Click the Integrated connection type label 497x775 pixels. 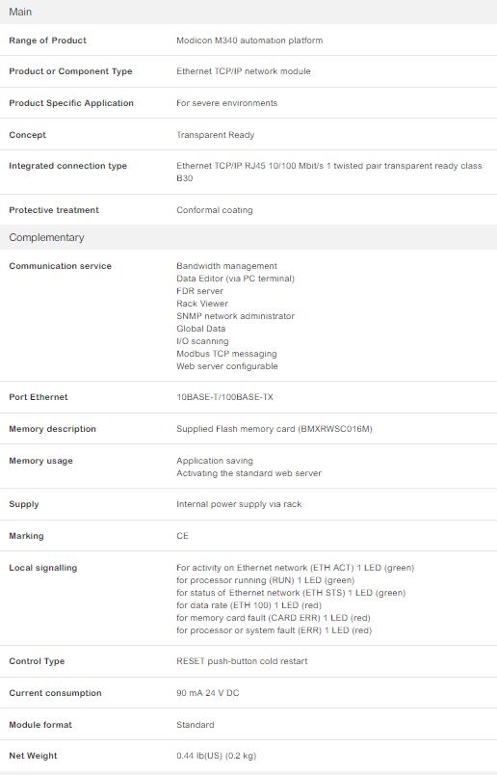(x=67, y=166)
